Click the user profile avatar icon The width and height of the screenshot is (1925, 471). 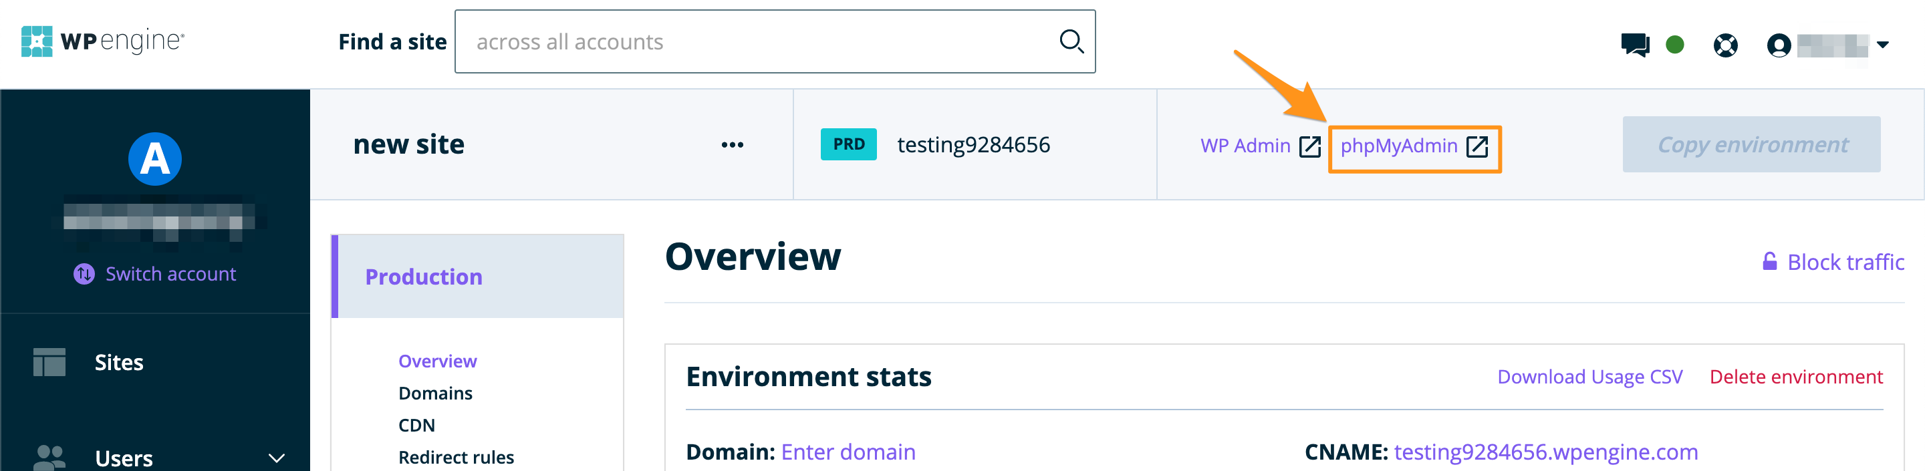tap(1779, 45)
